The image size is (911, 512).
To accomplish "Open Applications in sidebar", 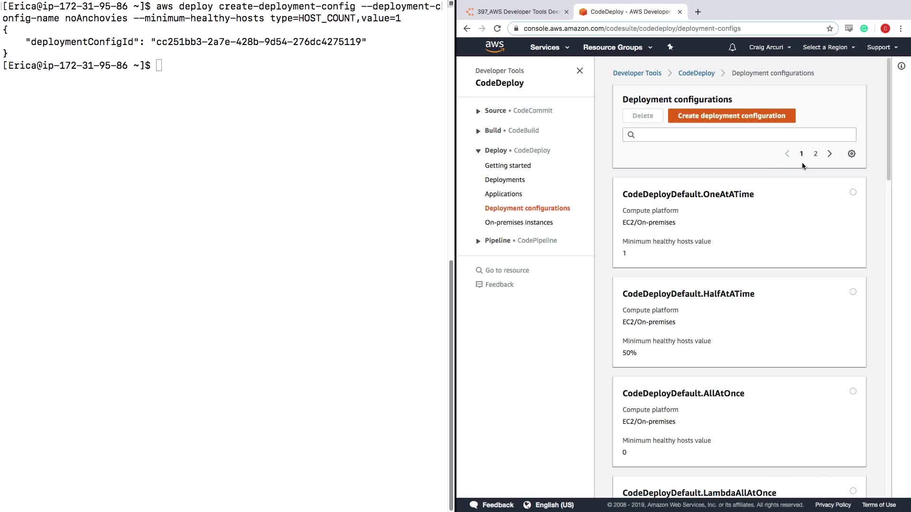I will [x=503, y=194].
